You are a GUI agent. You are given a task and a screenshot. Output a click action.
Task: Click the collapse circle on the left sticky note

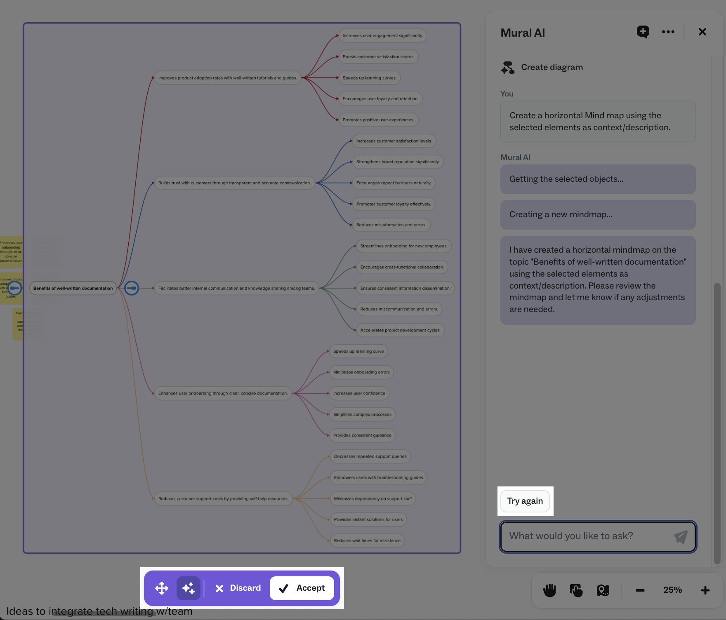point(15,288)
